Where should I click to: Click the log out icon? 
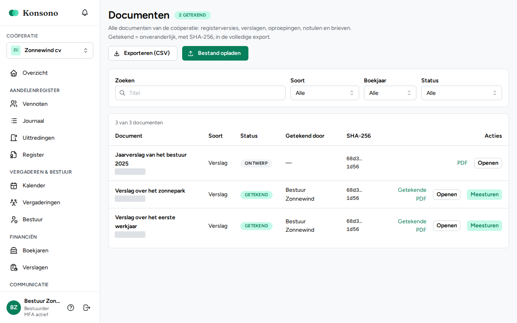(x=87, y=308)
